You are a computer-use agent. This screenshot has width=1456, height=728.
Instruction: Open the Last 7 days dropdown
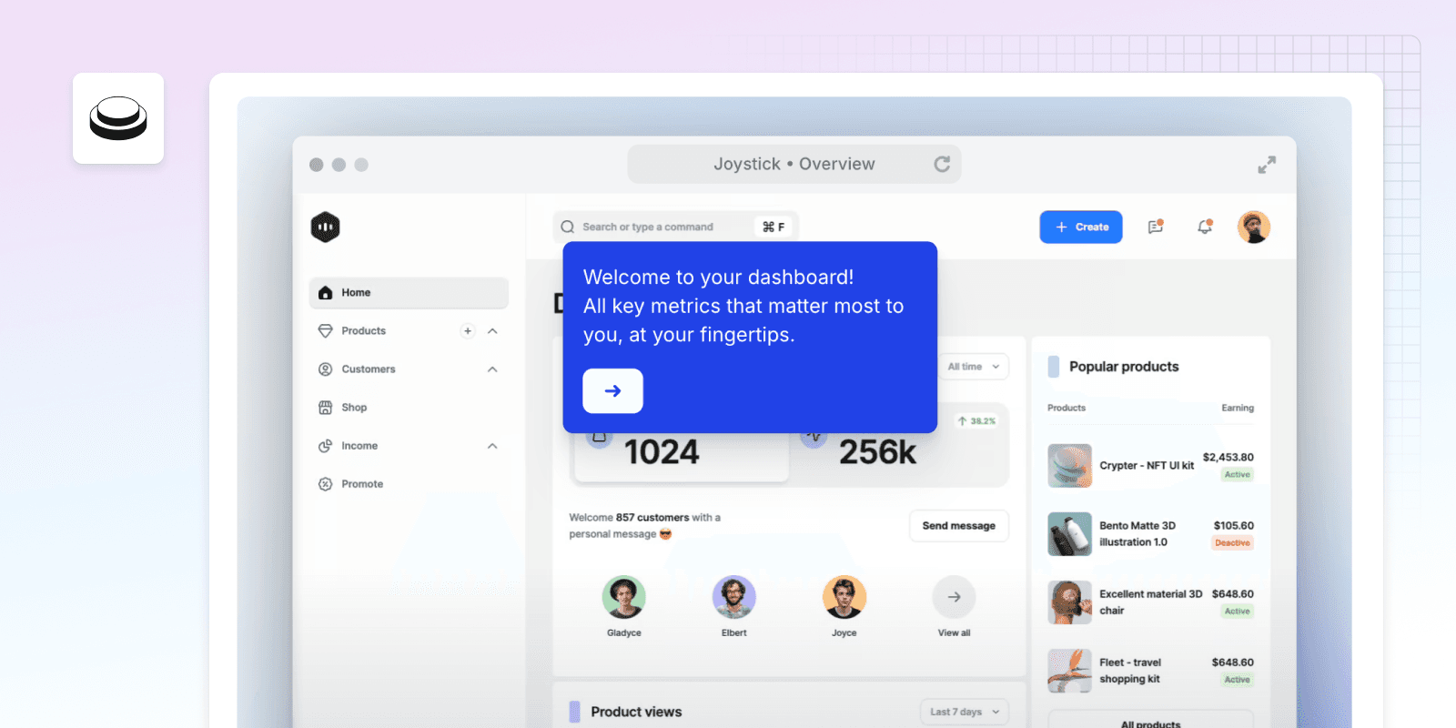[965, 712]
